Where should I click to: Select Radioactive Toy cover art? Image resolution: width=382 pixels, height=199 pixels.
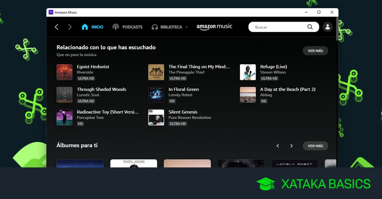[x=65, y=118]
